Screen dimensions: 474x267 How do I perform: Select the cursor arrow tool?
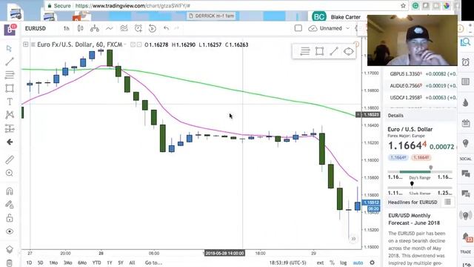point(10,48)
